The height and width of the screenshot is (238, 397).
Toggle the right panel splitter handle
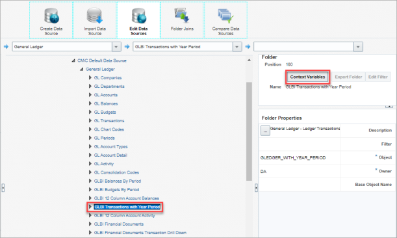[x=256, y=188]
